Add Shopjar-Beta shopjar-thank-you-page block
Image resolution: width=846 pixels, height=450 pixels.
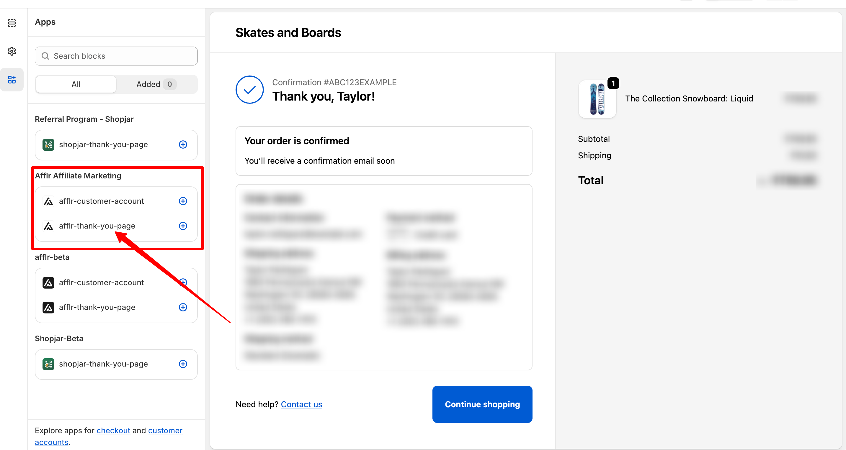183,364
